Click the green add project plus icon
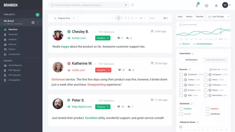The height and width of the screenshot is (132, 235). (x=38, y=15)
